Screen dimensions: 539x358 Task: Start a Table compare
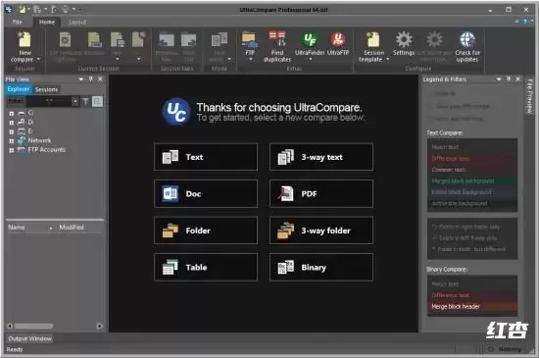(x=206, y=267)
